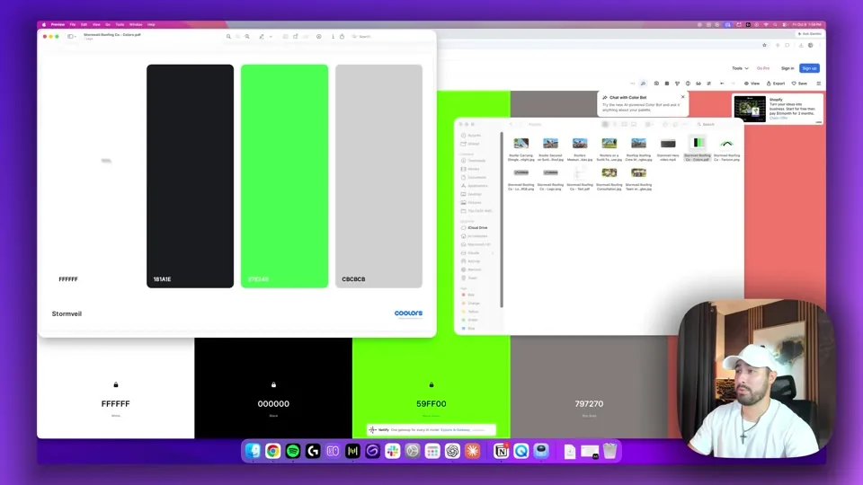
Task: Click Sign in on Coolors
Action: click(787, 68)
